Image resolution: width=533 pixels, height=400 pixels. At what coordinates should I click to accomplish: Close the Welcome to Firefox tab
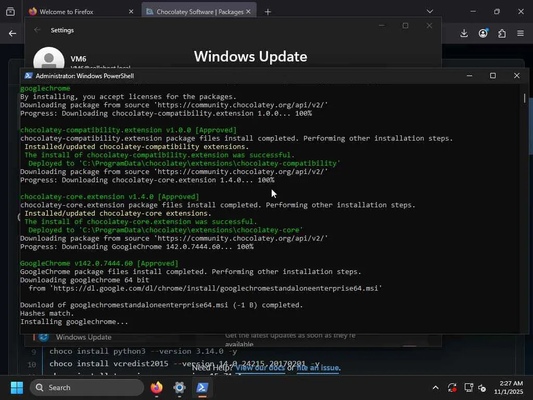(x=131, y=11)
